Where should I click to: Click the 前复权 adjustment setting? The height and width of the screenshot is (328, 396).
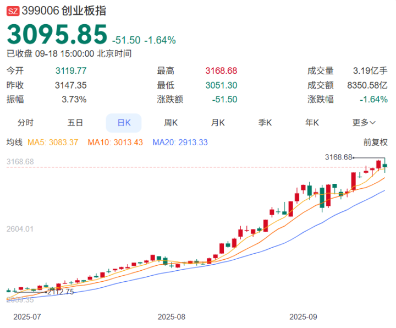pos(376,143)
